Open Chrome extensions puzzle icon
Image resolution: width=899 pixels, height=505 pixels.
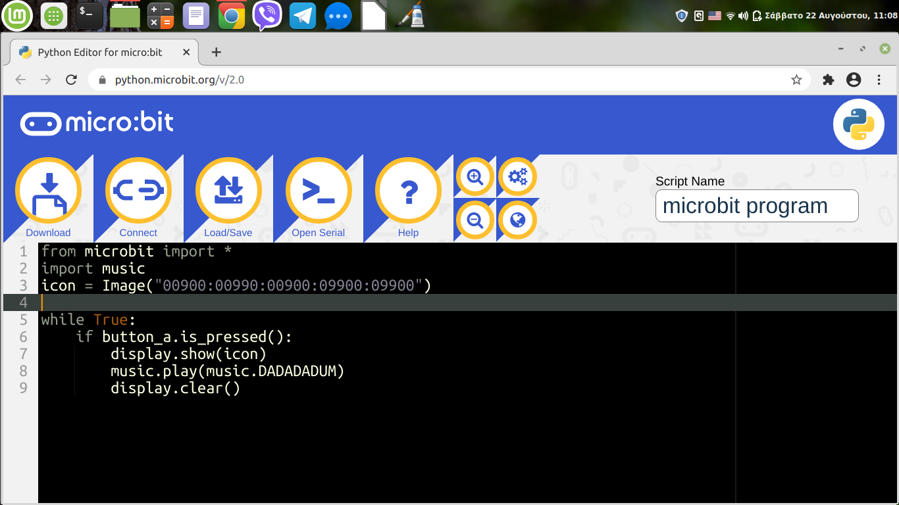(x=828, y=79)
